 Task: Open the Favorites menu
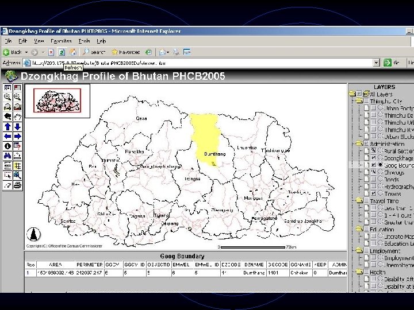coord(61,41)
